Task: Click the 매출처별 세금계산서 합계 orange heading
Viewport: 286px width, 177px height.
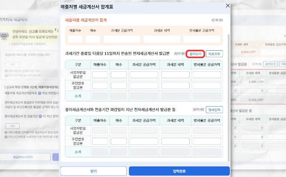Action: [x=86, y=20]
